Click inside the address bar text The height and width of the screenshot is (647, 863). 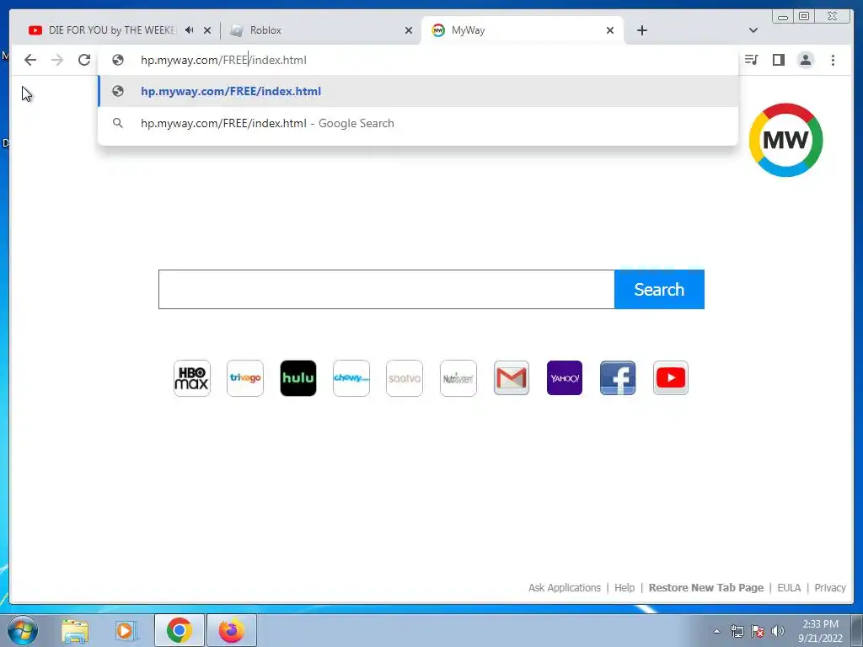click(x=223, y=60)
